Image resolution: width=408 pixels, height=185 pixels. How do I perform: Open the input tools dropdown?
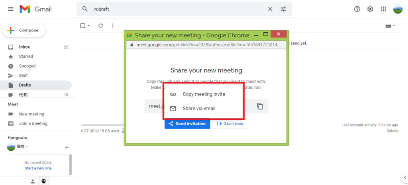click(x=390, y=26)
